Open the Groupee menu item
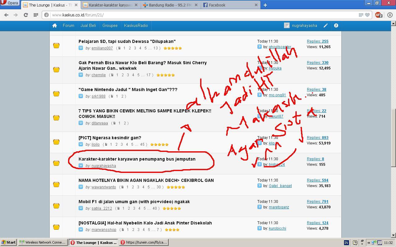The width and height of the screenshot is (396, 247). tap(110, 26)
